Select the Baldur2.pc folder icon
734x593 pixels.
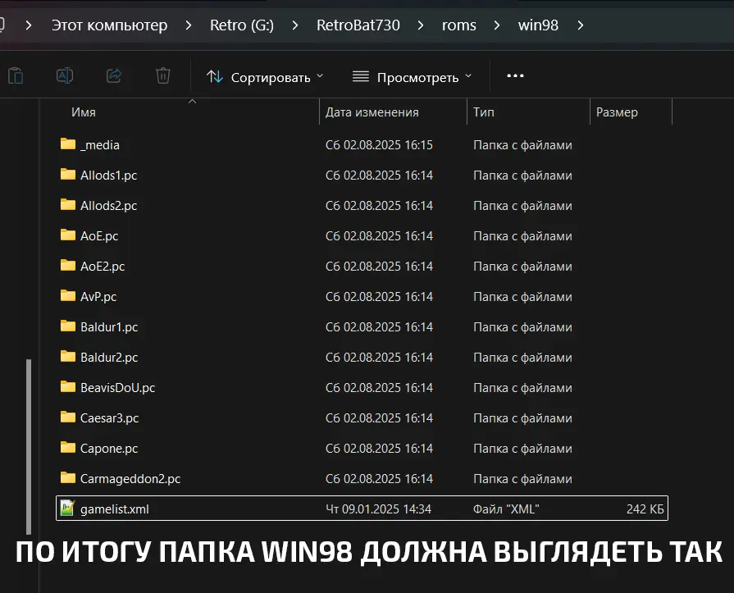[x=68, y=357]
